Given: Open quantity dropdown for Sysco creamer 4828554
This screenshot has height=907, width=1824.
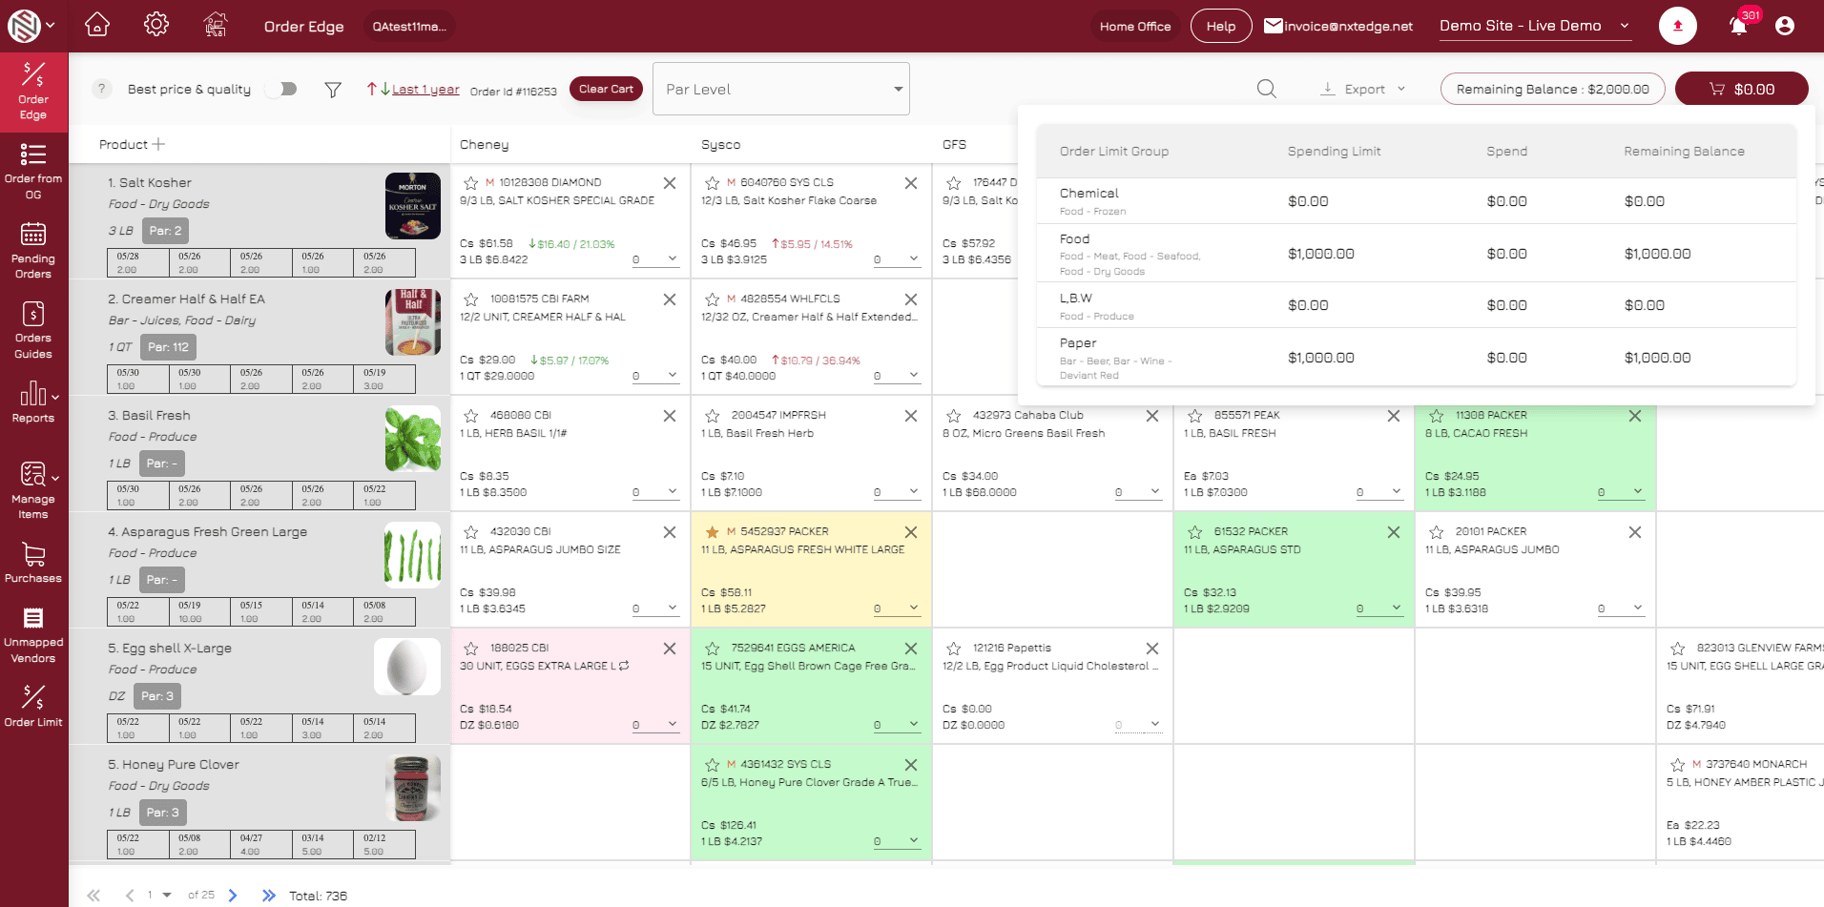Looking at the screenshot, I should [897, 376].
